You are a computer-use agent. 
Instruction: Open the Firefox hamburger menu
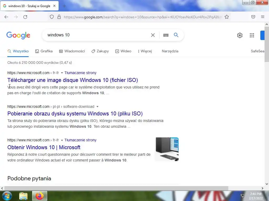pos(263,17)
